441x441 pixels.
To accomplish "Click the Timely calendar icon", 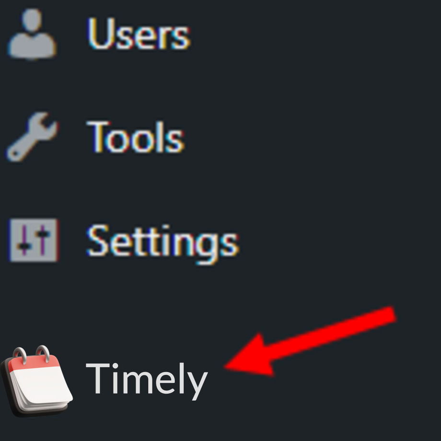I will [36, 381].
